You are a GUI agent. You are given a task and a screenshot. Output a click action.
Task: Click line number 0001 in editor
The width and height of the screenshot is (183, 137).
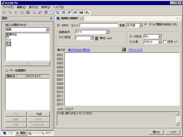click(60, 55)
